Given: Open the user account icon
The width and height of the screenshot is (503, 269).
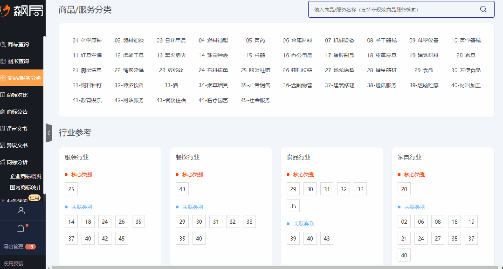Looking at the screenshot, I should (x=21, y=211).
